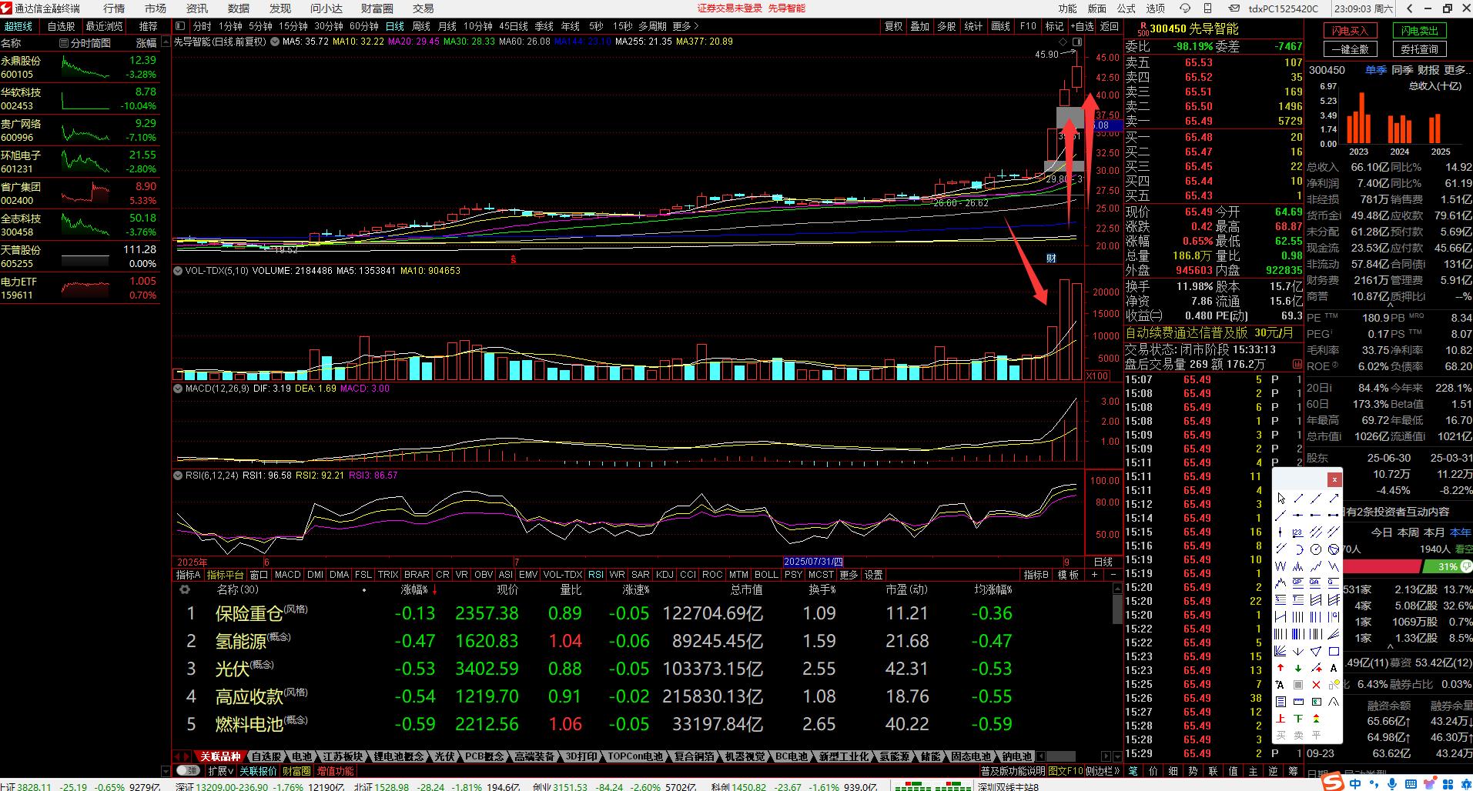The width and height of the screenshot is (1473, 791).
Task: Open the 交易 menu in top bar
Action: click(x=423, y=8)
